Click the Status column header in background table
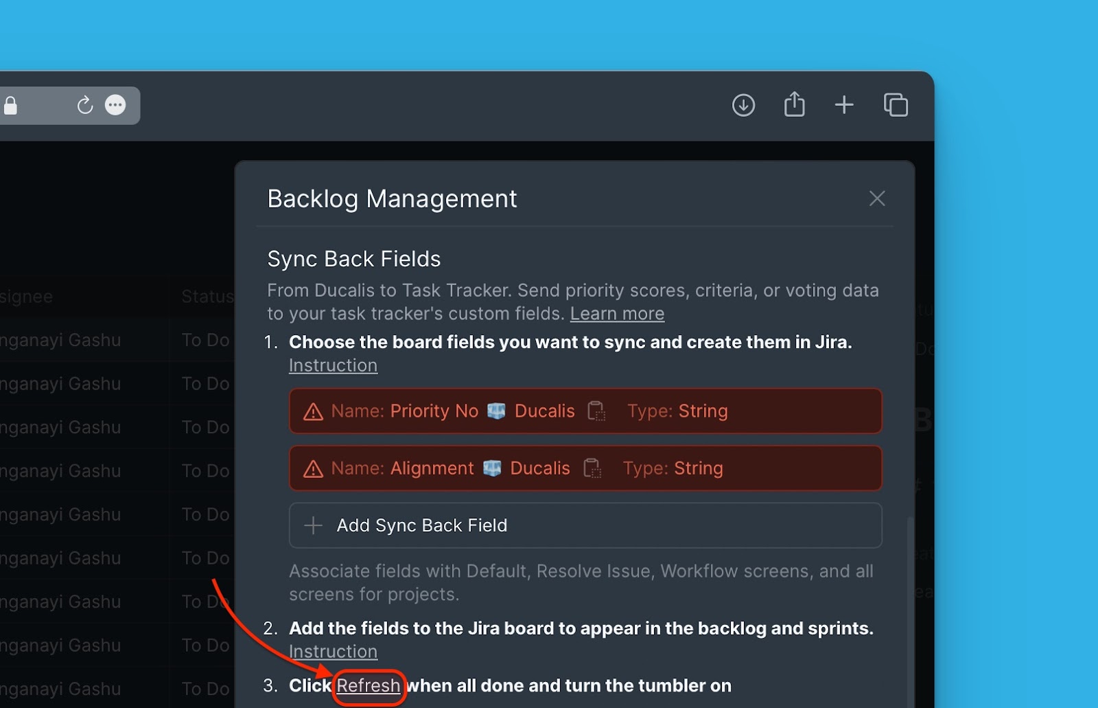Viewport: 1098px width, 708px height. pos(207,297)
